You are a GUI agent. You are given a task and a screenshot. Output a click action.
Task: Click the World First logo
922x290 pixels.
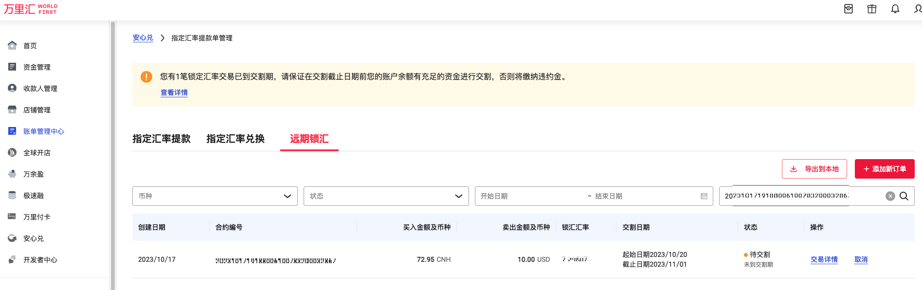30,9
